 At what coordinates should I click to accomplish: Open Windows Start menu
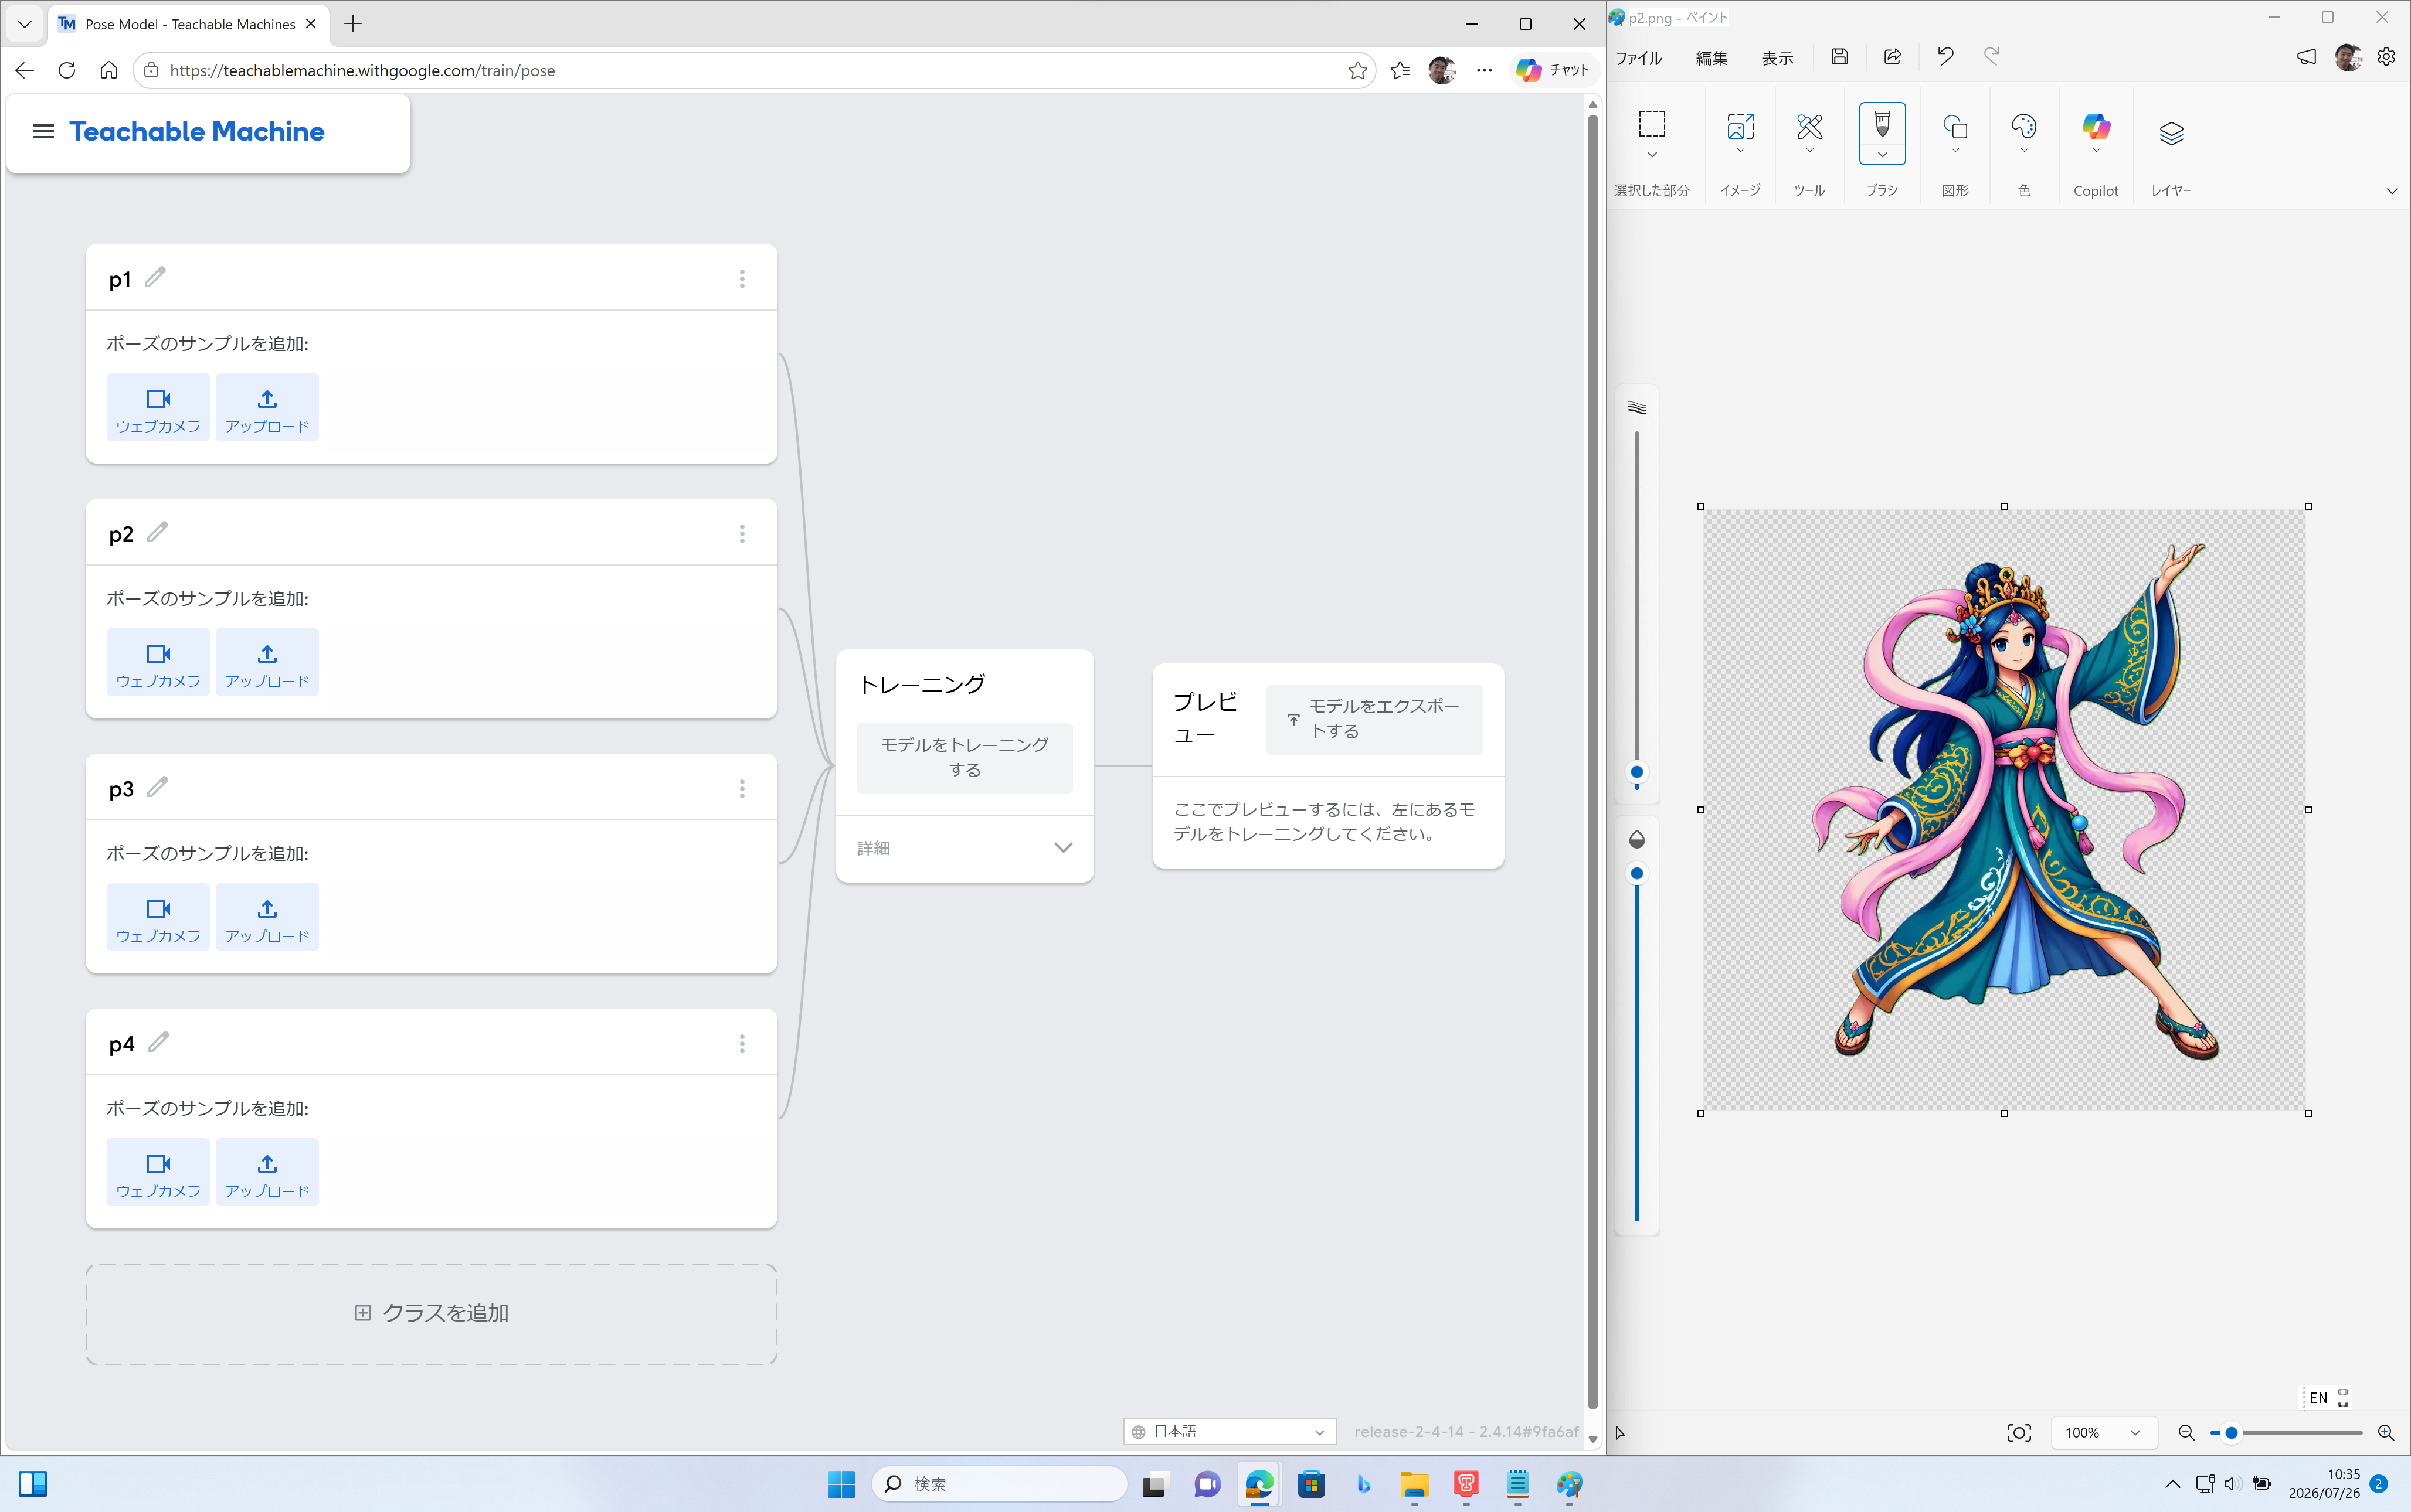click(841, 1484)
